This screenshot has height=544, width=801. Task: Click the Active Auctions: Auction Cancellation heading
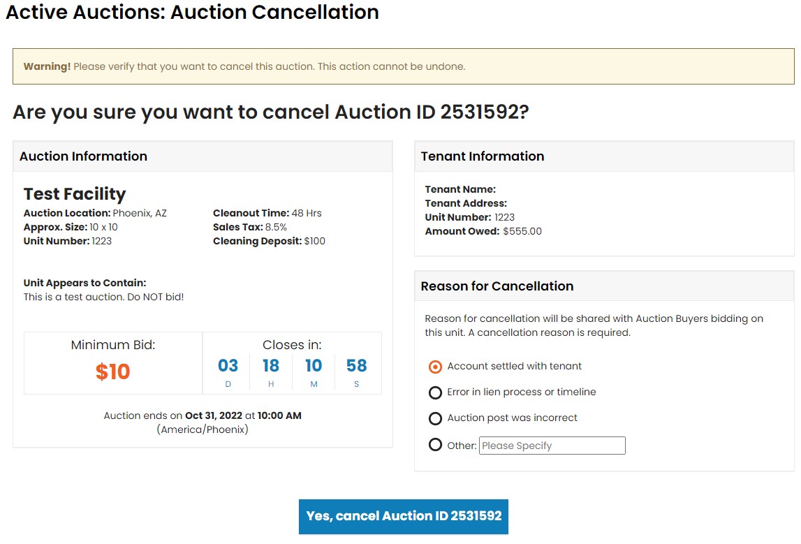[191, 13]
